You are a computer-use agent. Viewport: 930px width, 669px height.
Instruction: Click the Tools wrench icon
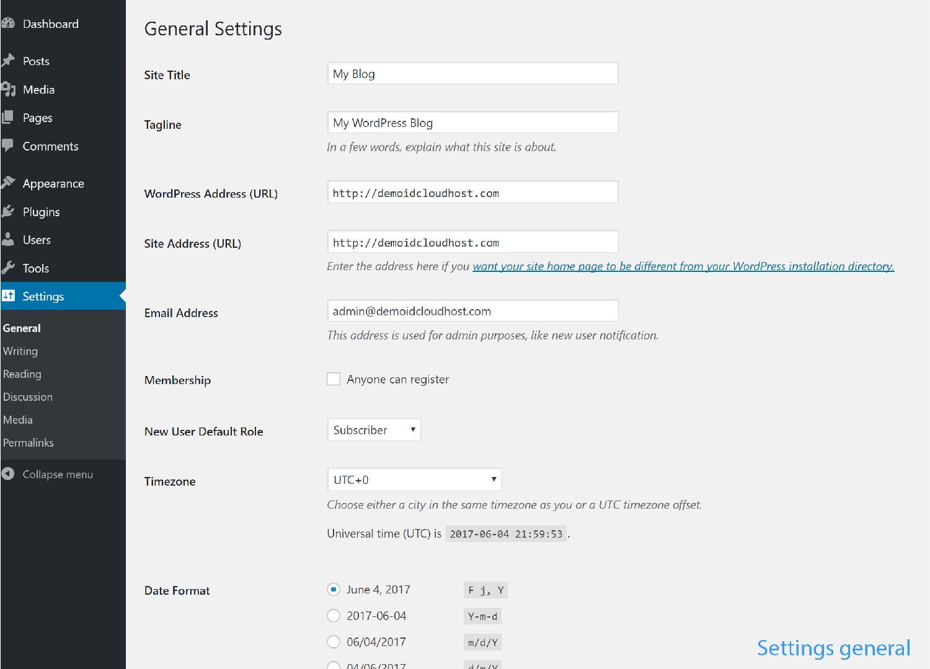point(9,267)
